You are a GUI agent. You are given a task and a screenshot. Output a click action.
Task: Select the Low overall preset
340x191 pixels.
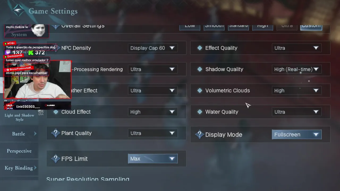[190, 27]
